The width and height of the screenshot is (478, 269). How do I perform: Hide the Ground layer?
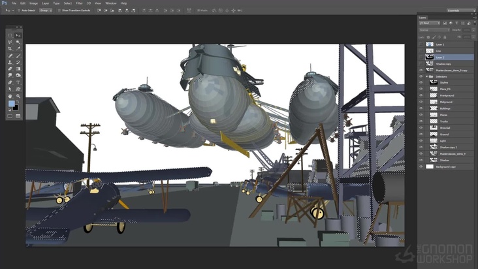(421, 134)
